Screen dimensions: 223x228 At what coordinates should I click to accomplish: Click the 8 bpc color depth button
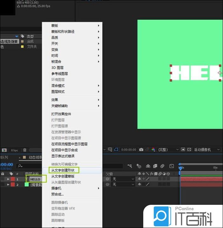(x=15, y=150)
